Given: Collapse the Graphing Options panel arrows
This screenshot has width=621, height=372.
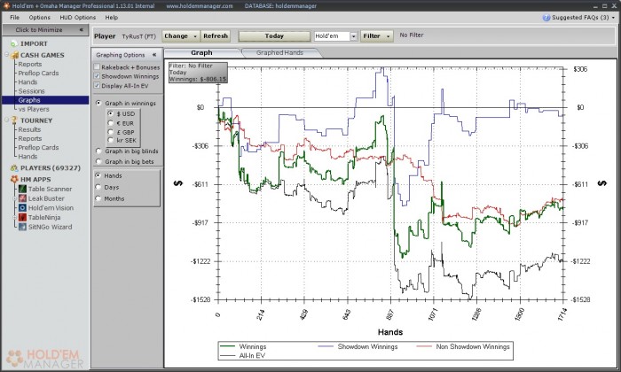Looking at the screenshot, I should [154, 54].
